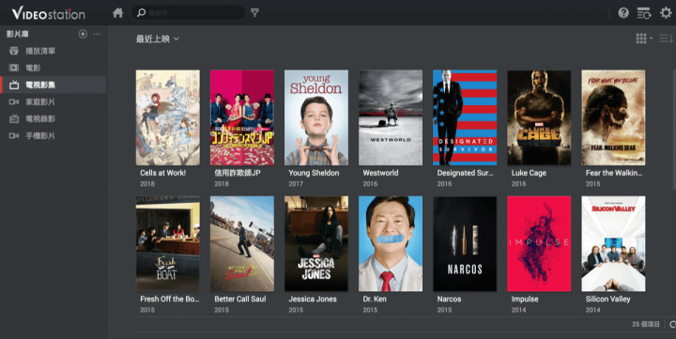676x339 pixels.
Task: Click the Video Station logo
Action: (x=48, y=13)
